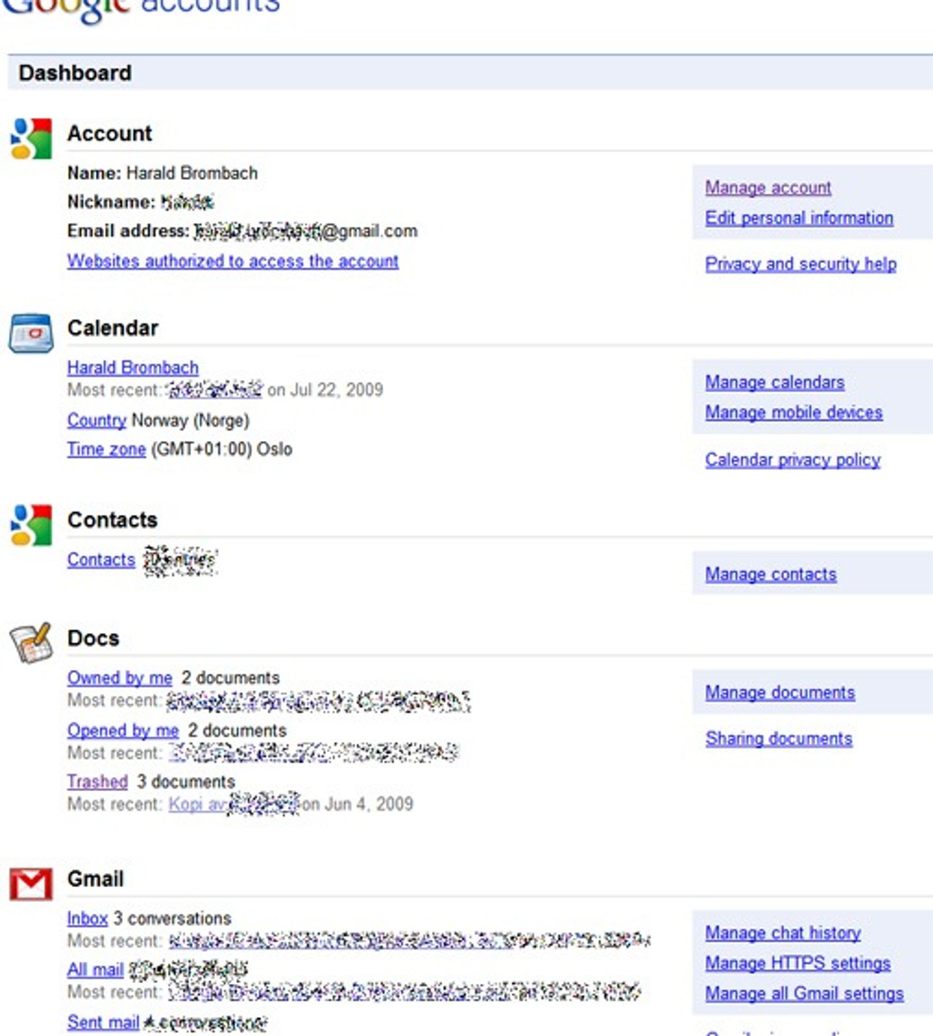The width and height of the screenshot is (933, 1036).
Task: Click the Norway (Norge) country value
Action: (191, 421)
